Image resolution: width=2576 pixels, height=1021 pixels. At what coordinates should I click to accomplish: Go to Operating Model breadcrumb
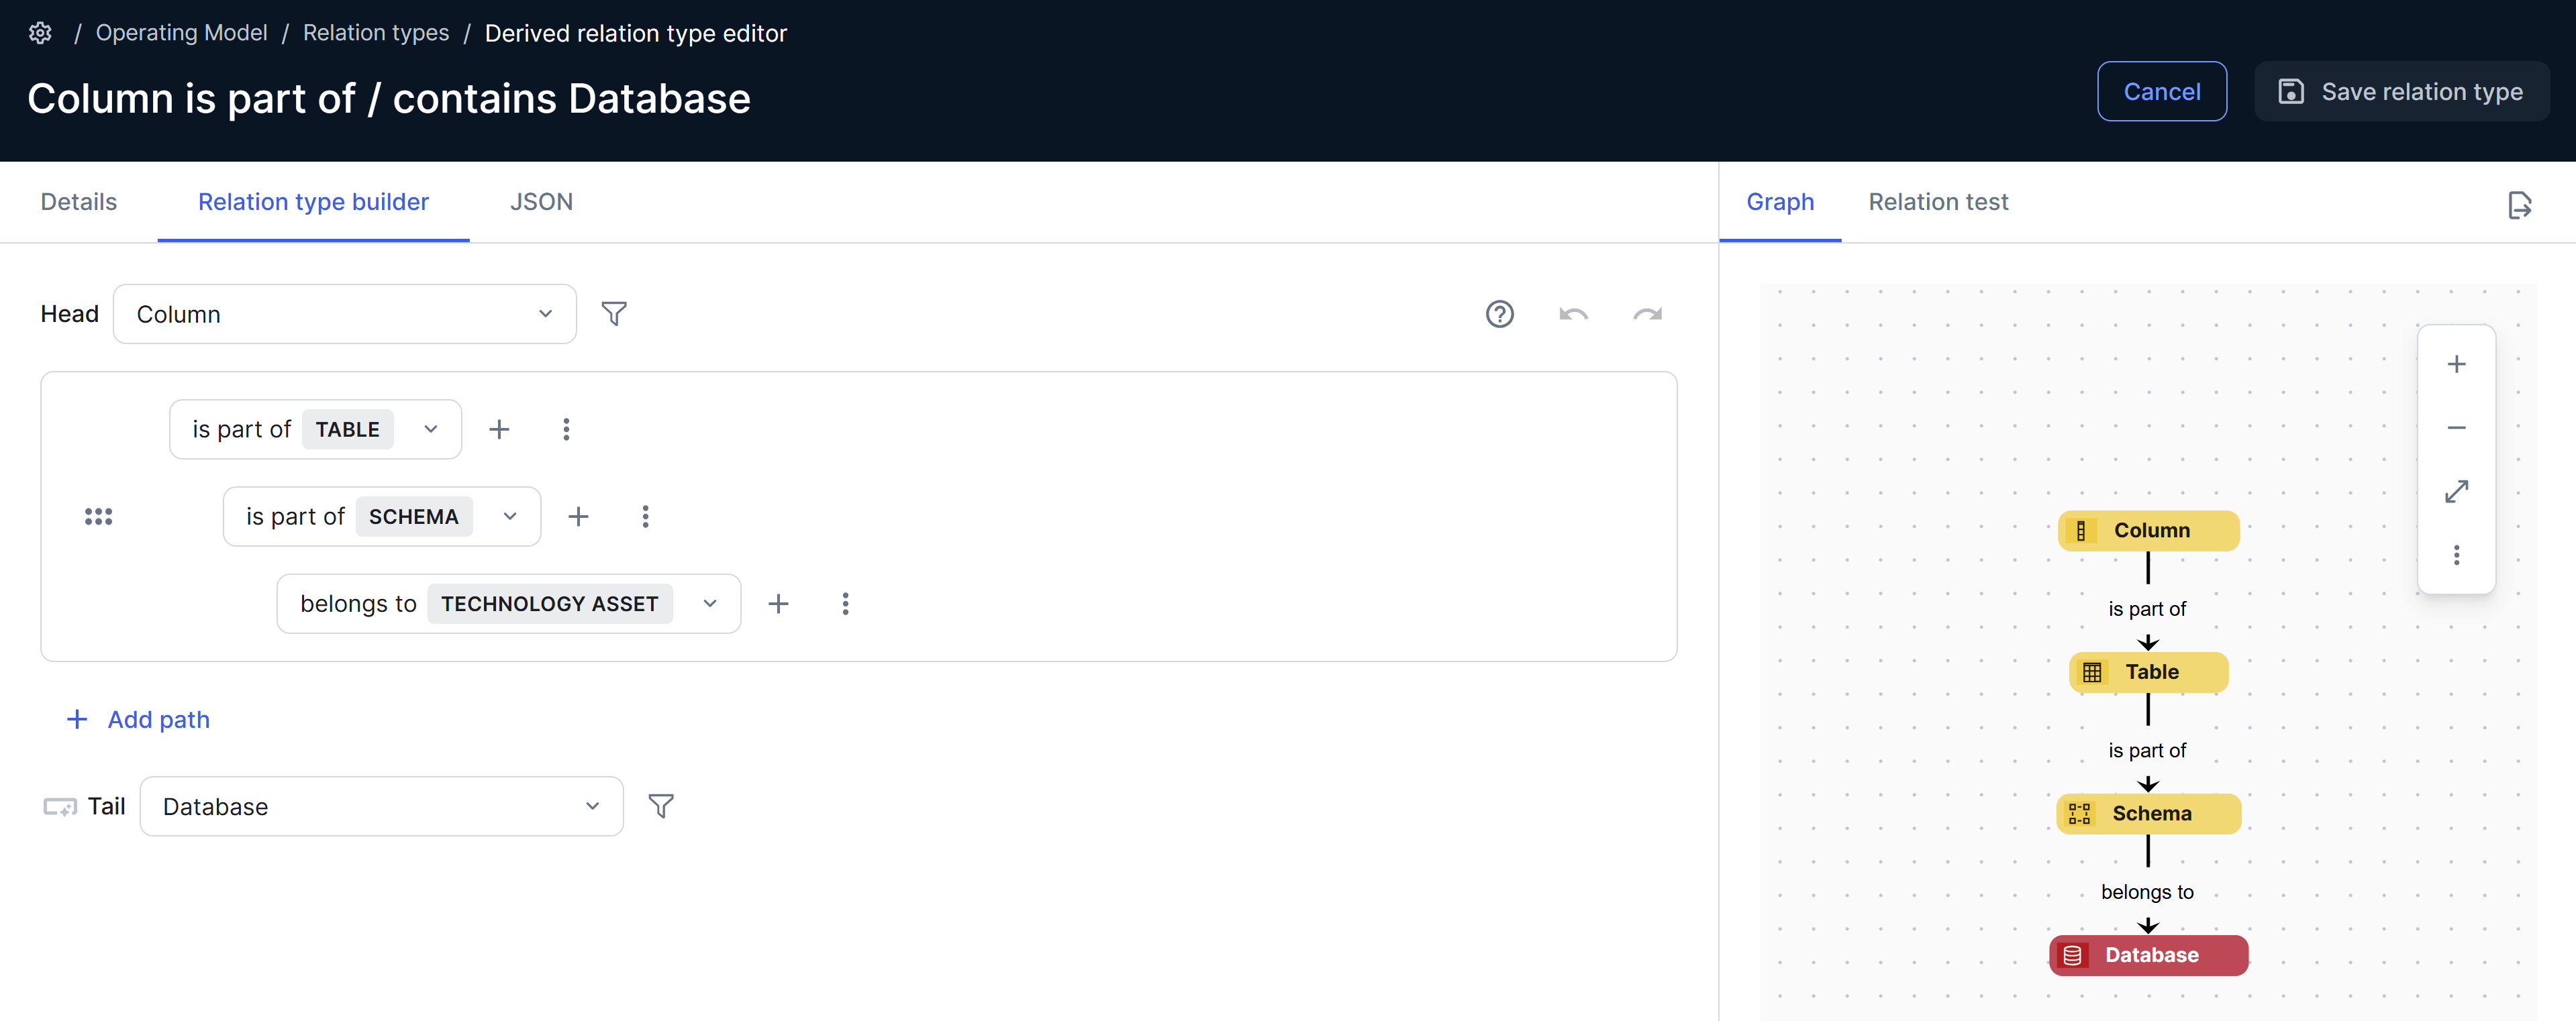(181, 33)
